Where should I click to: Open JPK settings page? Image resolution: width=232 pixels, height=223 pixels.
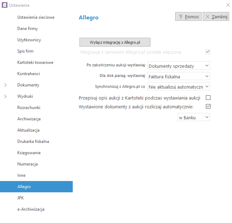click(x=20, y=198)
